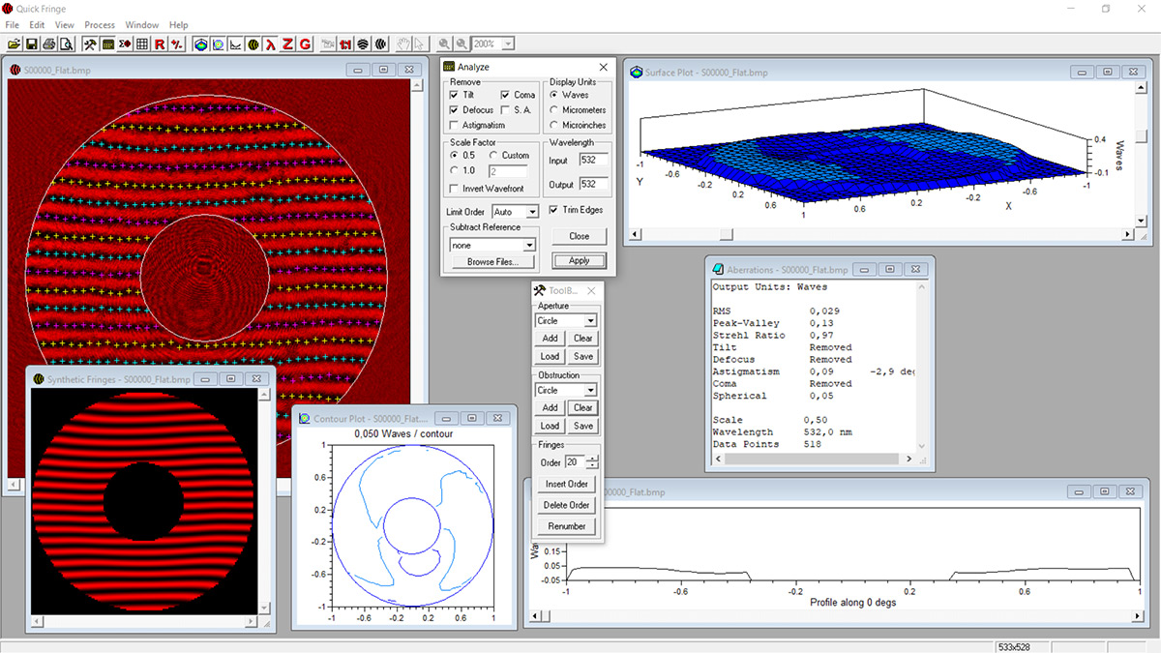
Task: Uncheck the Trim Edges checkbox
Action: pos(554,210)
